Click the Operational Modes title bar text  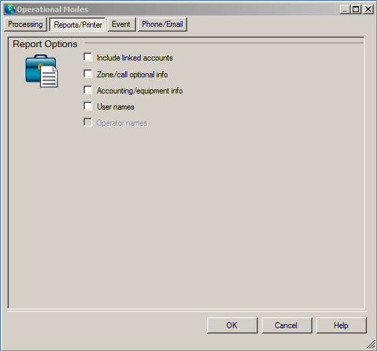click(53, 9)
